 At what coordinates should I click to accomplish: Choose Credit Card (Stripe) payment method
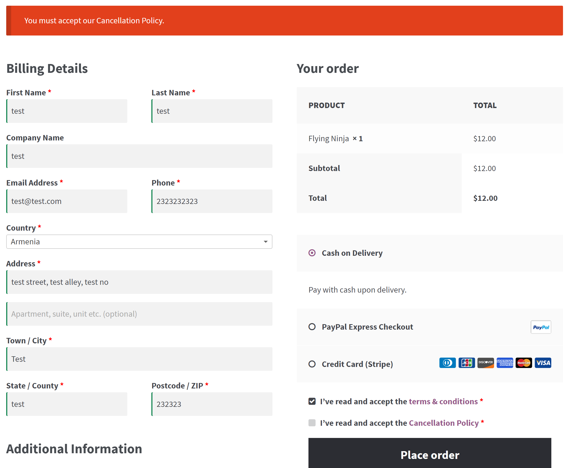pyautogui.click(x=312, y=364)
